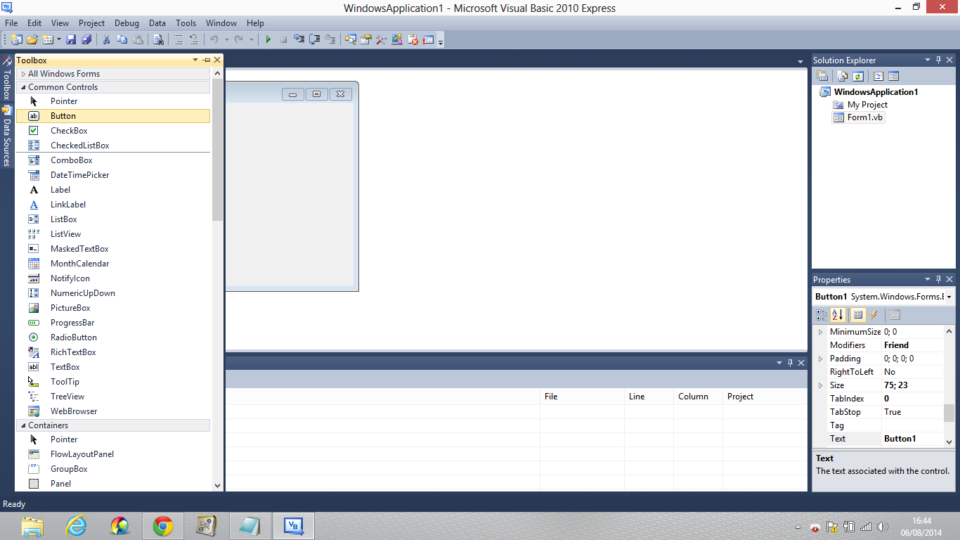This screenshot has height=540, width=960.
Task: Click the Stop Debugging square icon
Action: [x=283, y=39]
